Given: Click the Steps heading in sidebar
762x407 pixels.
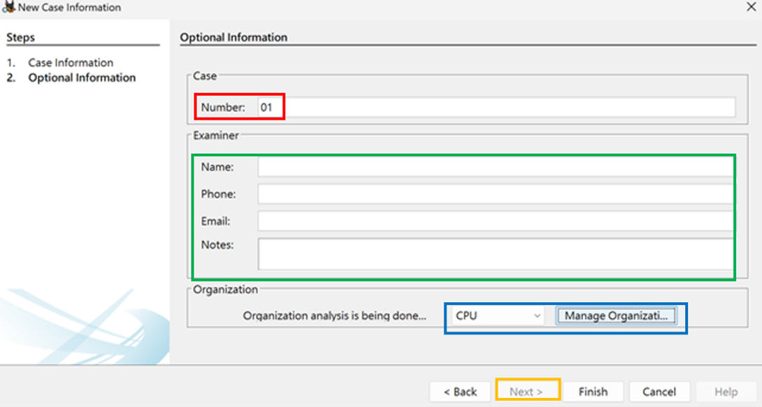Looking at the screenshot, I should (x=20, y=38).
